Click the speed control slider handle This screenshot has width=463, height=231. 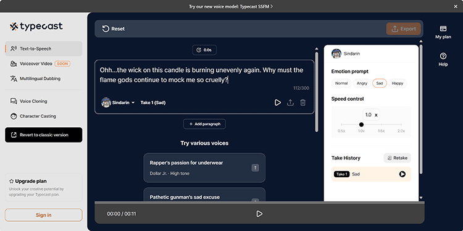click(x=361, y=125)
